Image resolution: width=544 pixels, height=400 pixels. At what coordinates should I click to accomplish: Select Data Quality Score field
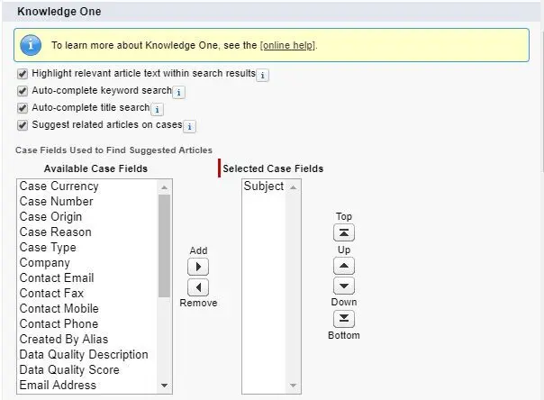pos(87,369)
